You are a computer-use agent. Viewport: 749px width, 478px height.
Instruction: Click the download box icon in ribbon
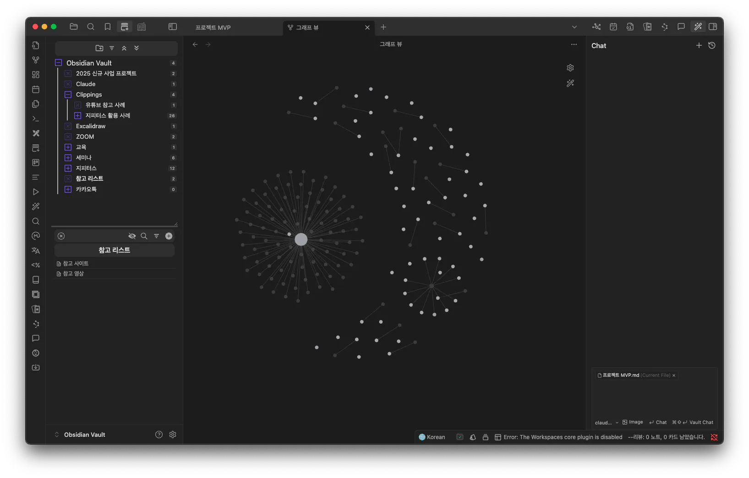(x=36, y=368)
